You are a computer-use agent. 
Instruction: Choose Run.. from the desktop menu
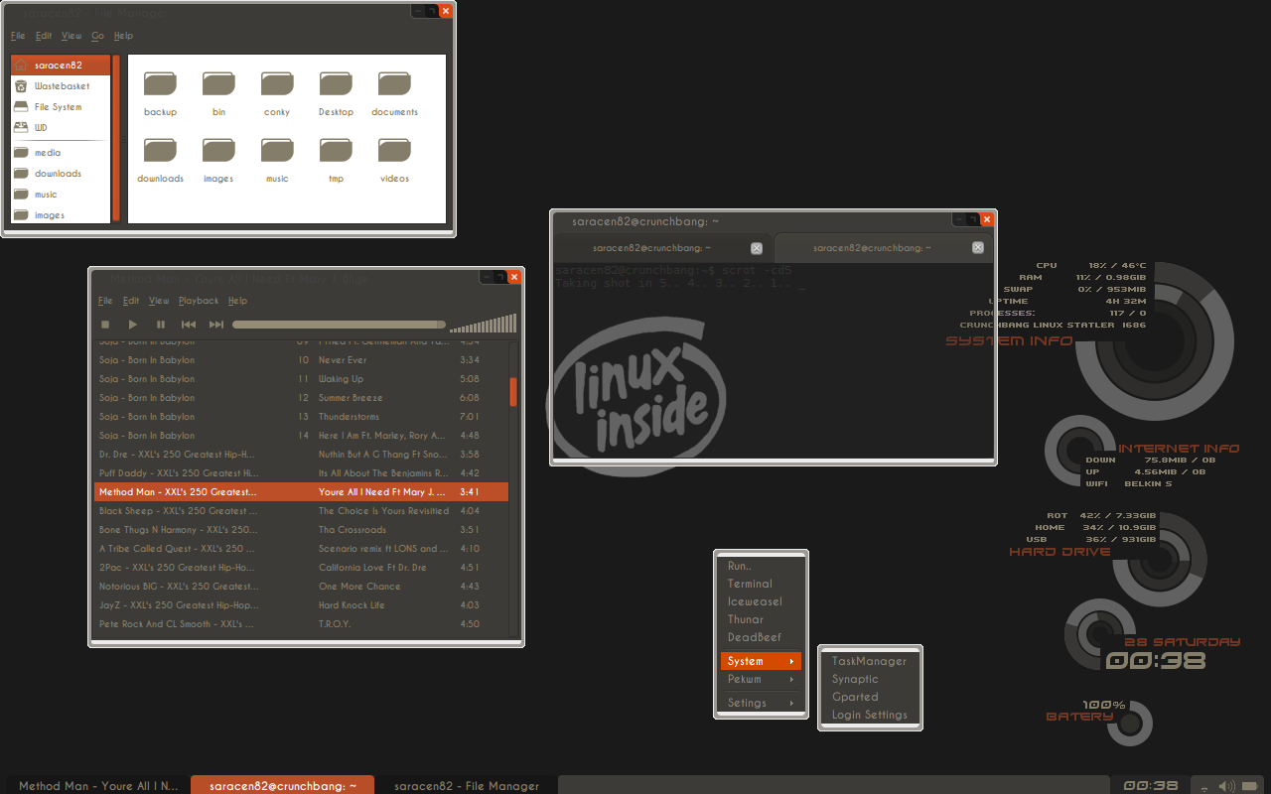[761, 566]
